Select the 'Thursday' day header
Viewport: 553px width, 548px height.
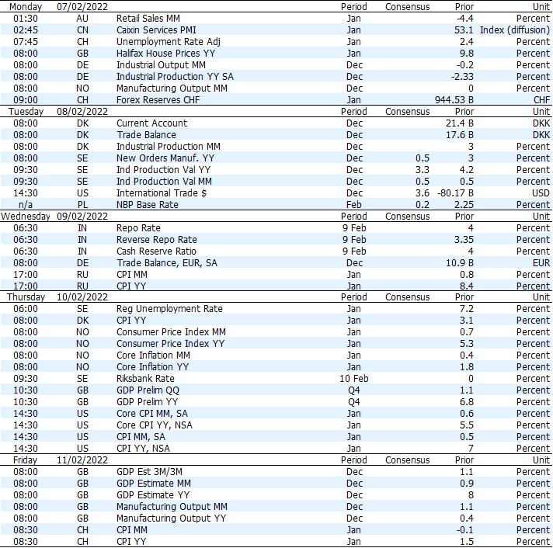[x=26, y=297]
